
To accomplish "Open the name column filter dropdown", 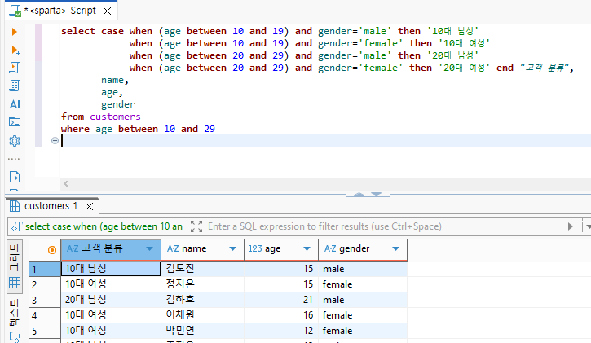I will (232, 248).
